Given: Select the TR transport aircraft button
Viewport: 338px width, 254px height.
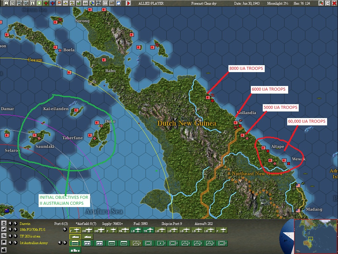Looking at the screenshot, I should click(148, 231).
